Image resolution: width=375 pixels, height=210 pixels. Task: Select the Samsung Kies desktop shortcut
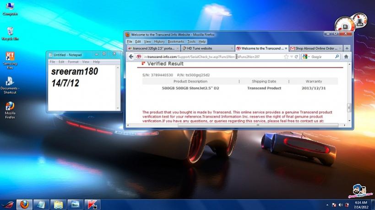(10, 61)
